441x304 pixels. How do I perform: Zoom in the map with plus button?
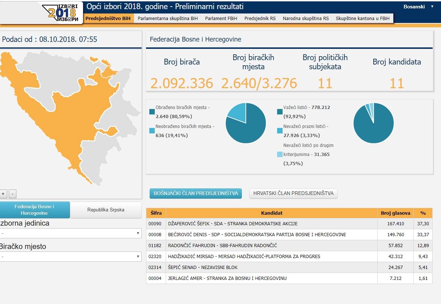tap(3, 194)
